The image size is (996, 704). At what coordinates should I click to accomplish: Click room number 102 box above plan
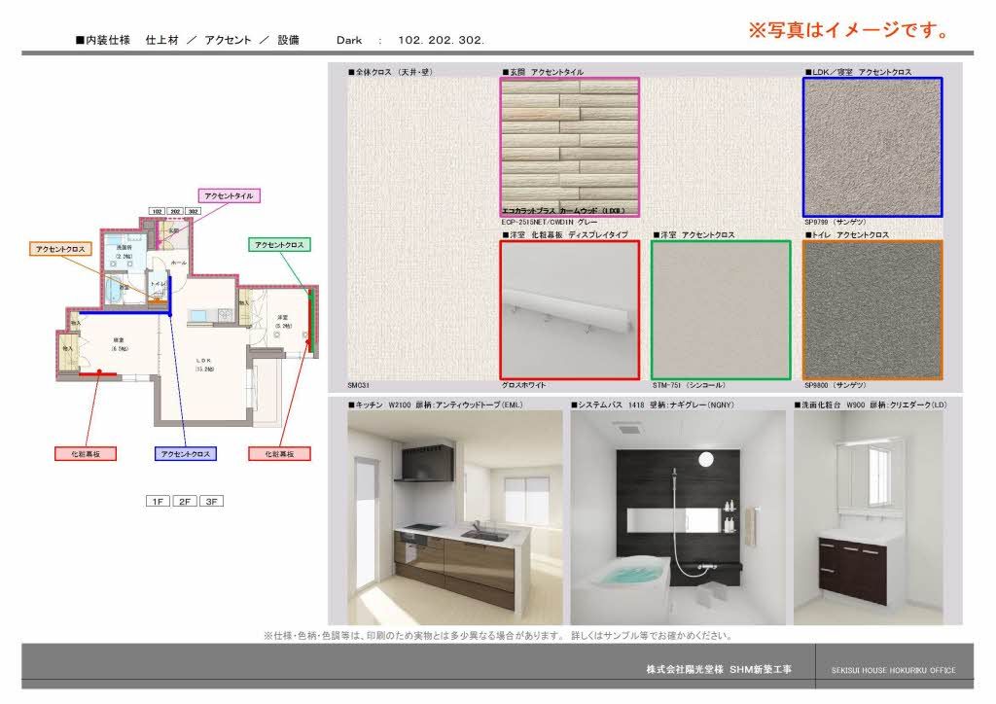tap(157, 211)
